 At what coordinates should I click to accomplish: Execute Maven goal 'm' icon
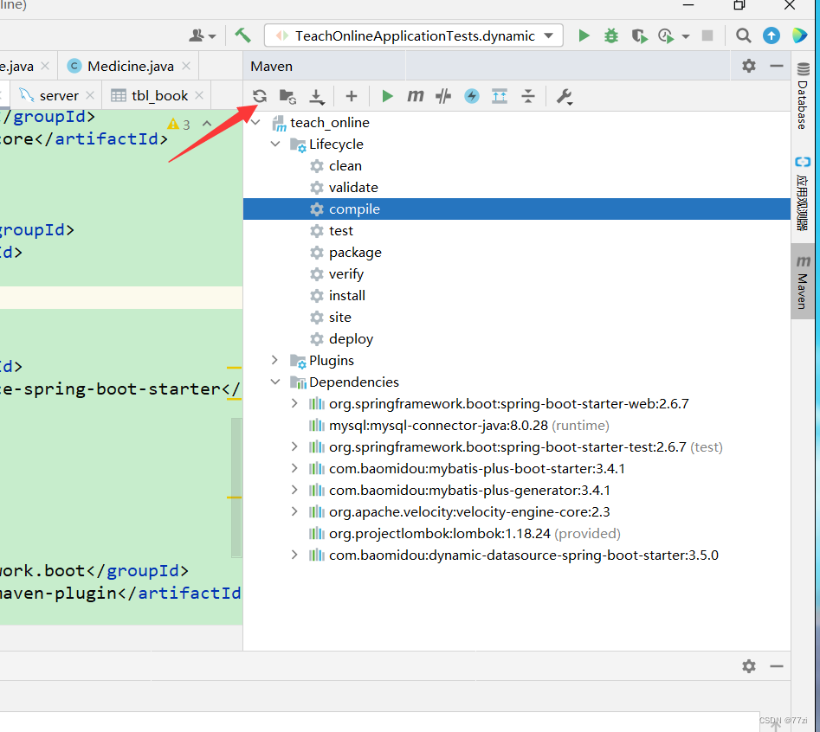click(416, 96)
